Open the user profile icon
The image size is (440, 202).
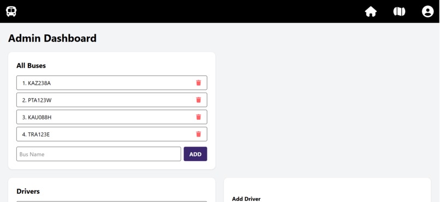pos(427,11)
